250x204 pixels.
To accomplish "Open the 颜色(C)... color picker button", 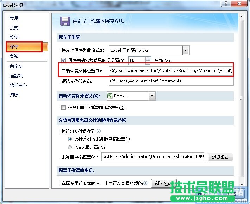I will (x=163, y=184).
